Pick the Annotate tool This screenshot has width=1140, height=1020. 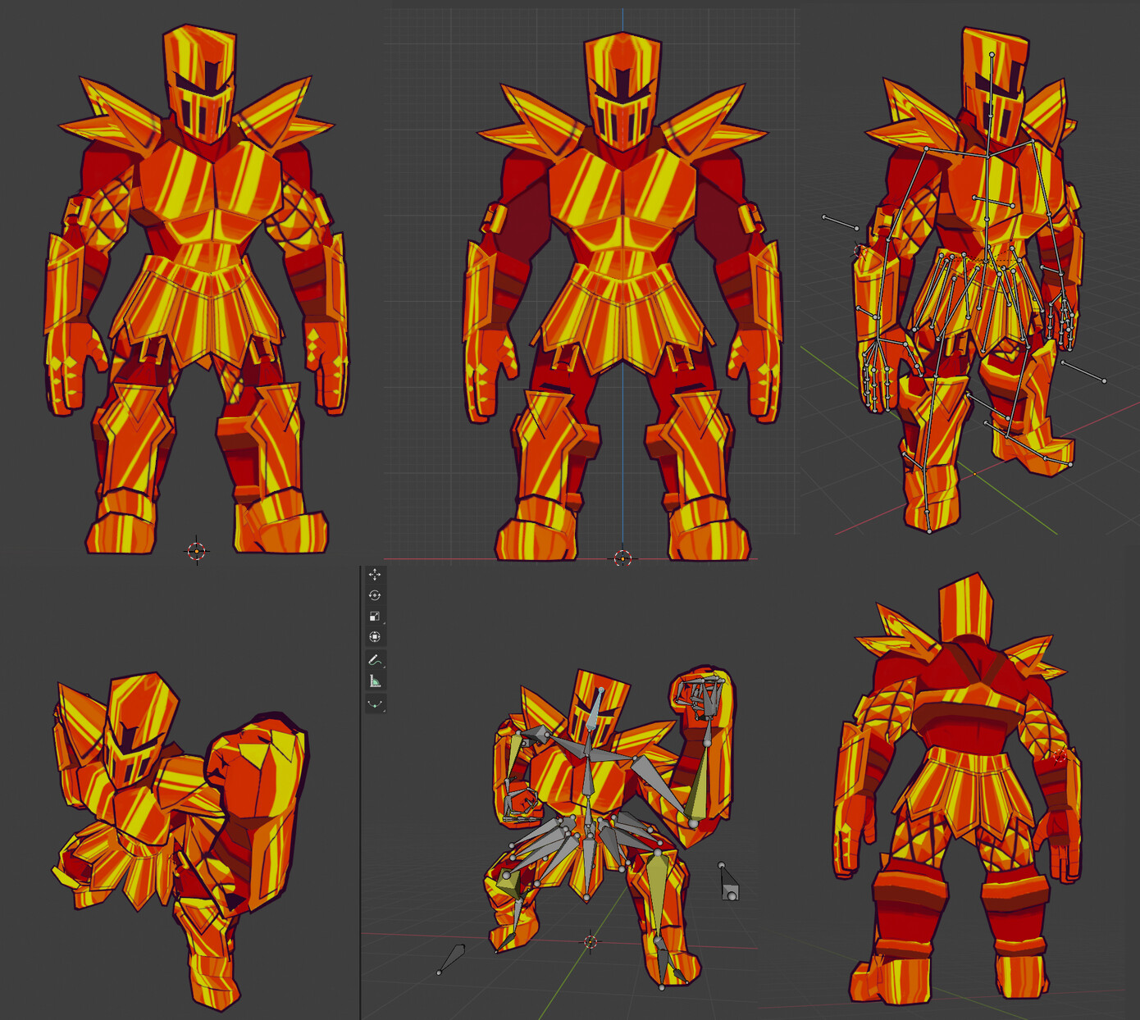point(376,659)
